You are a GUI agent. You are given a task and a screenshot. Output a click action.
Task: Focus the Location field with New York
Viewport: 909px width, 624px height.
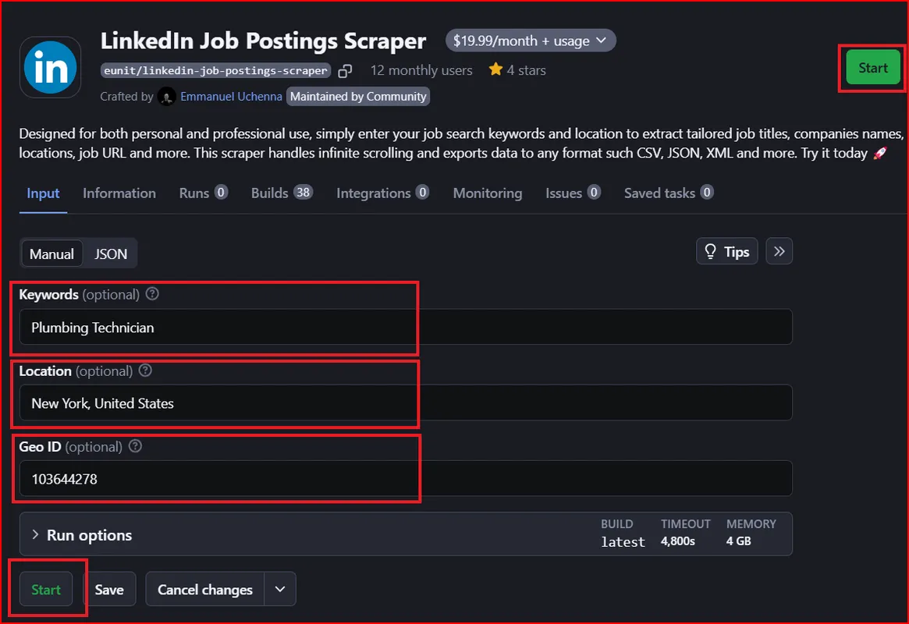(x=406, y=402)
